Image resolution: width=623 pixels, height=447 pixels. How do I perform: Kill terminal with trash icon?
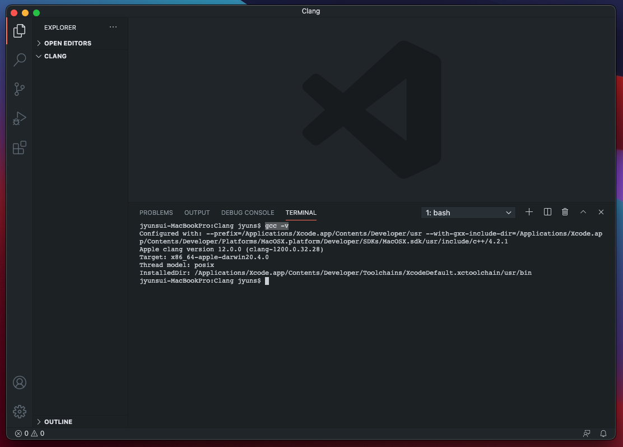point(565,212)
